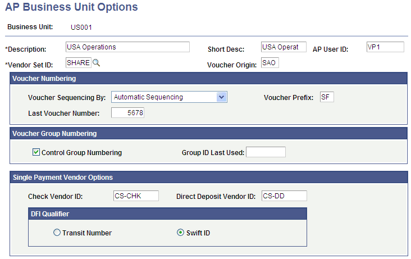Click the Voucher Numbering section header
The width and height of the screenshot is (411, 259).
tap(44, 79)
